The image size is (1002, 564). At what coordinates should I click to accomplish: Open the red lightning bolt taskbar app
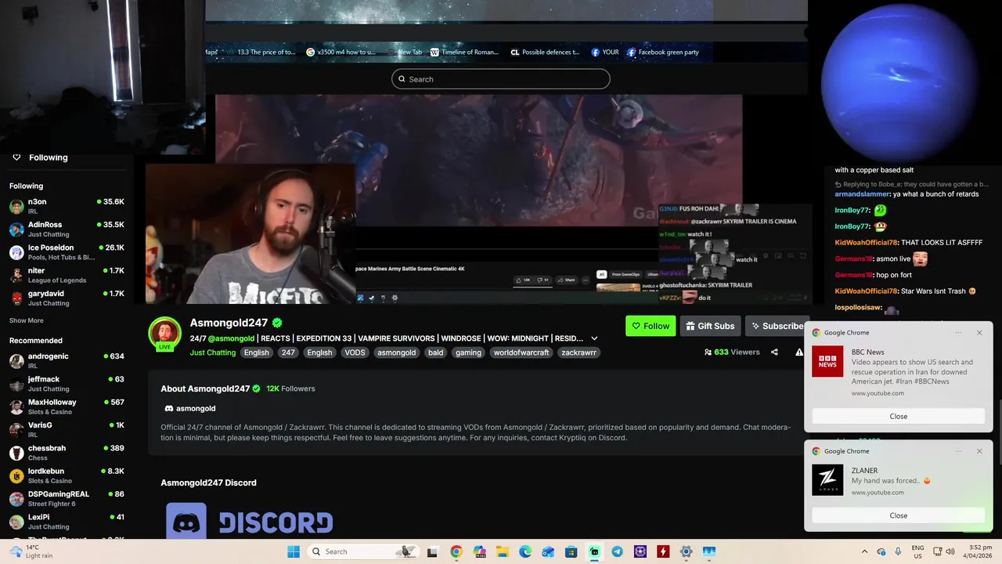pos(663,551)
